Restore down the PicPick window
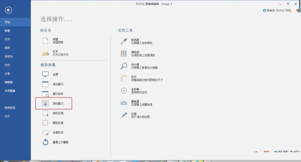 (288, 4)
